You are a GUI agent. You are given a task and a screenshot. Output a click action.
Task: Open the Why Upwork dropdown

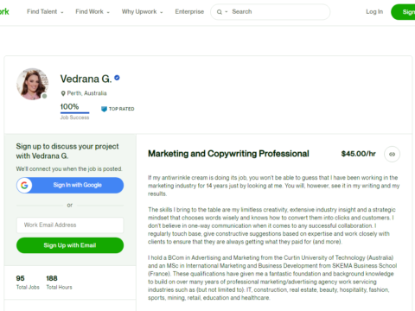point(142,11)
